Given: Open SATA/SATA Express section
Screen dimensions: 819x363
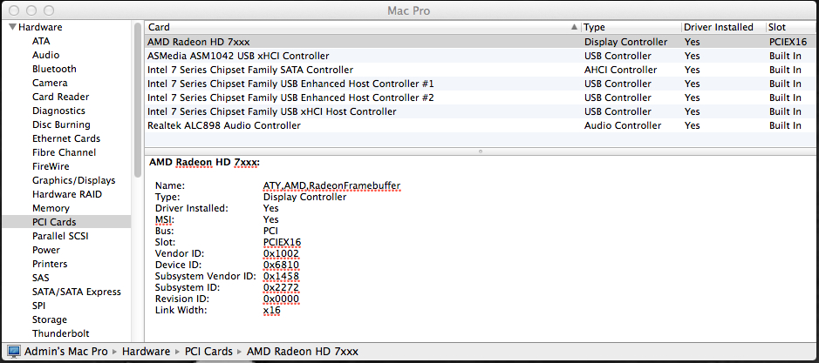Looking at the screenshot, I should click(x=76, y=292).
